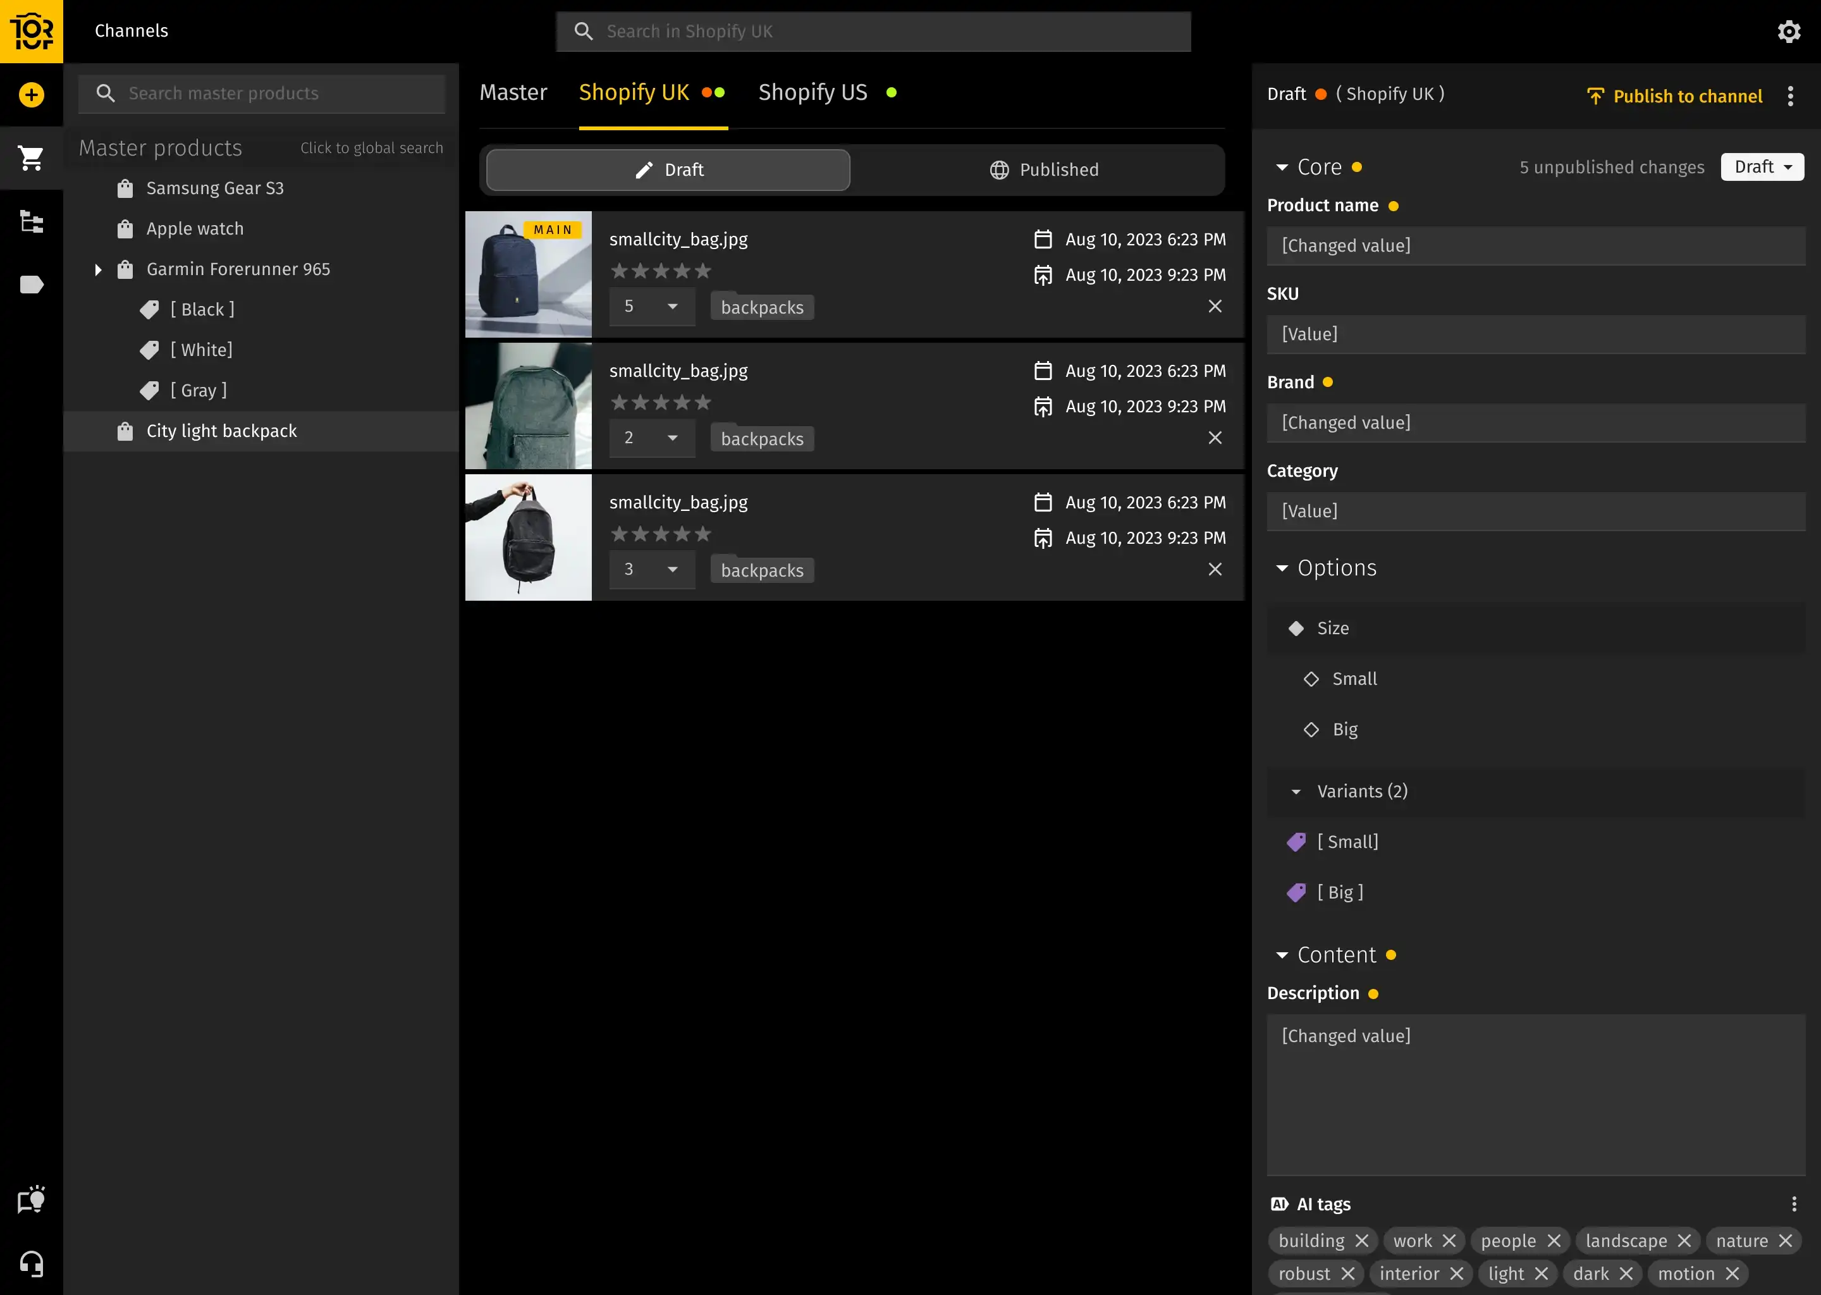The width and height of the screenshot is (1821, 1295).
Task: Click the yellow add plus icon in sidebar
Action: tap(31, 95)
